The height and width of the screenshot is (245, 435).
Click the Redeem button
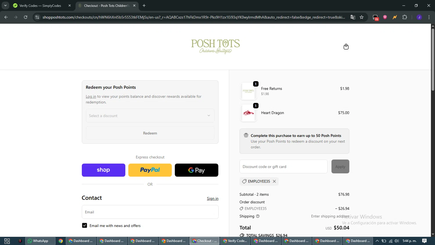coord(150,133)
